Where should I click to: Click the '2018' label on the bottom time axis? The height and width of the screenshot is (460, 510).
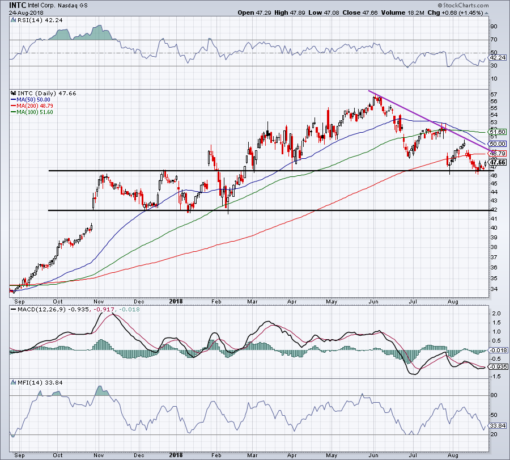(176, 455)
